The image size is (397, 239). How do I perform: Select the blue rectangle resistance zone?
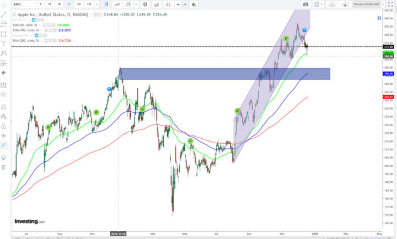click(226, 74)
